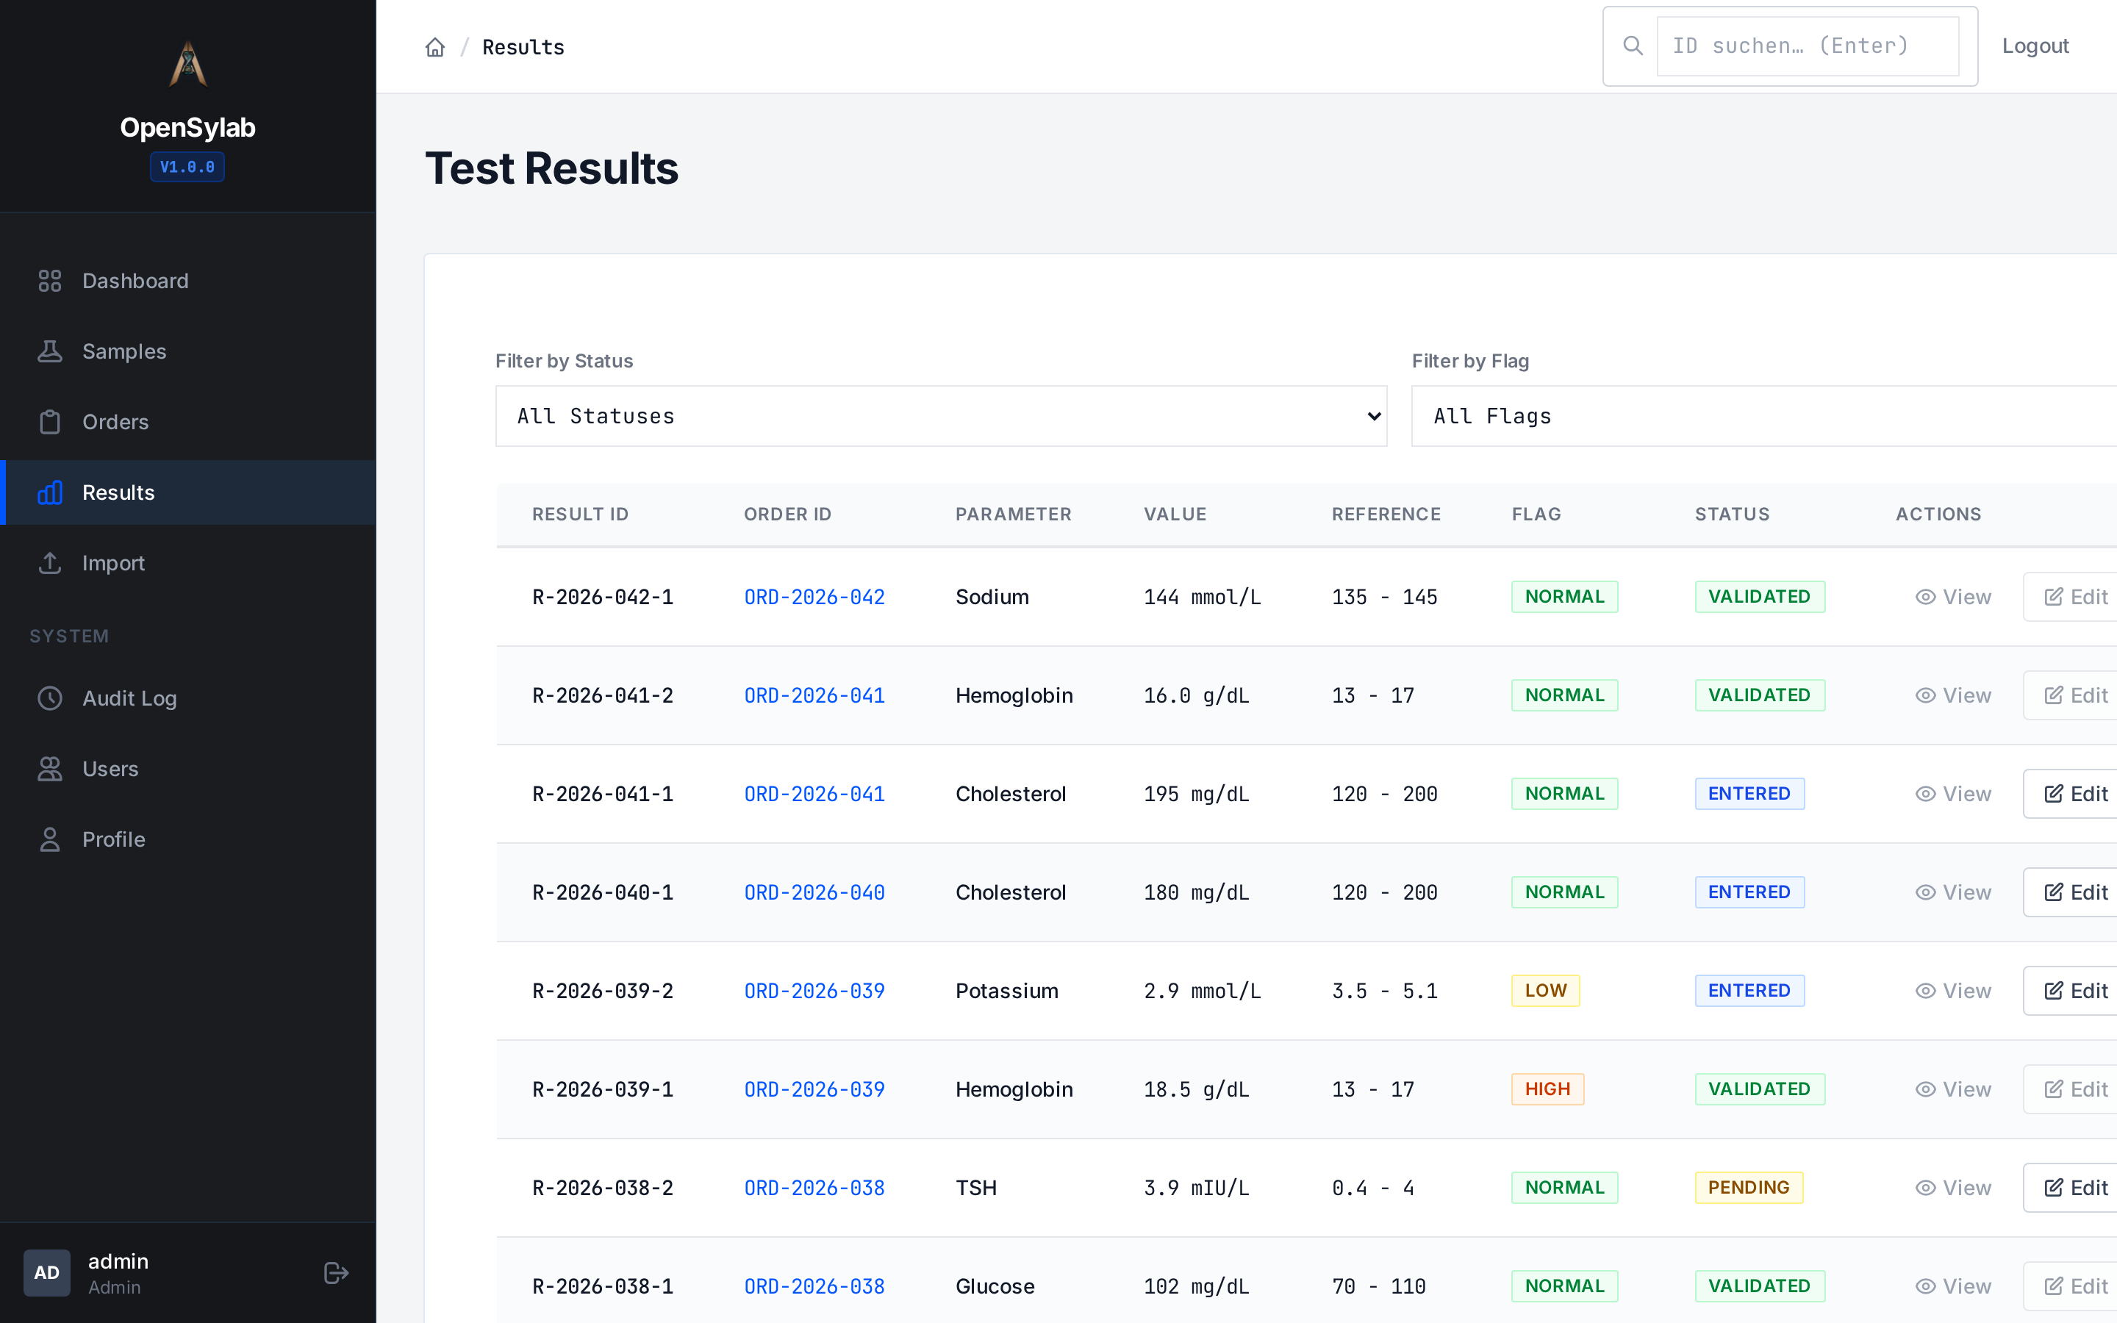
Task: View result R-2026-039-2
Action: click(x=1952, y=991)
